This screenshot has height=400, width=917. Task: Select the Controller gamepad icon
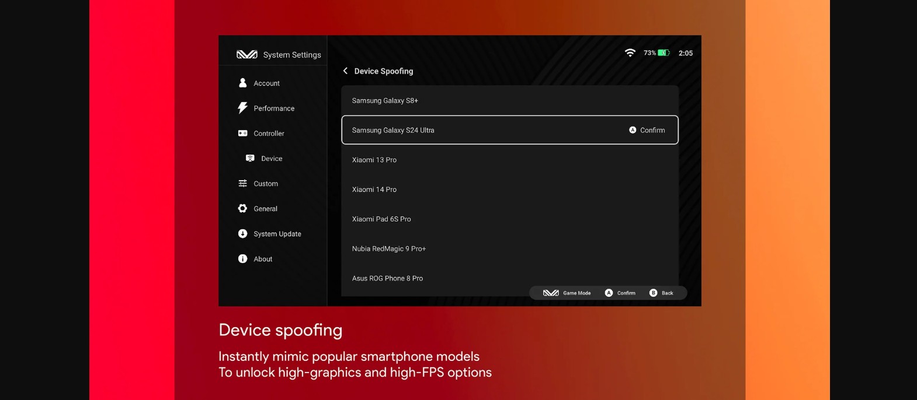pyautogui.click(x=242, y=133)
